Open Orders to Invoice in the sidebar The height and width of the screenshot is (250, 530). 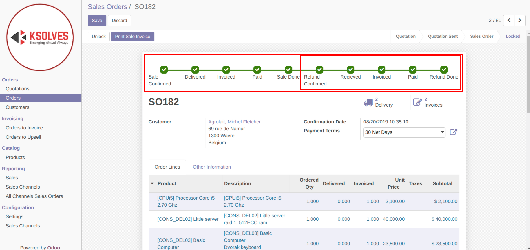pos(24,128)
